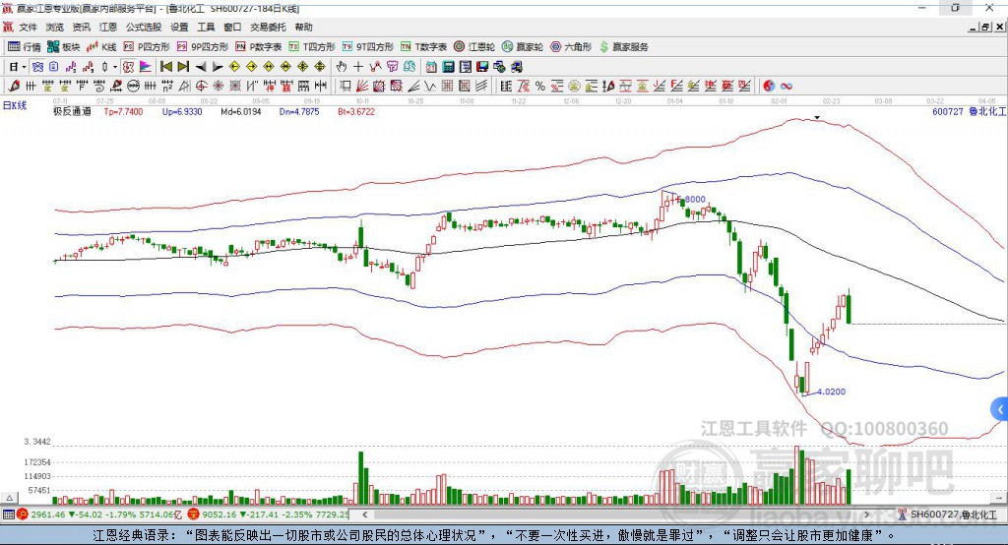The width and height of the screenshot is (1008, 545).
Task: Jump to first bar with skip-back icon
Action: pyautogui.click(x=165, y=67)
